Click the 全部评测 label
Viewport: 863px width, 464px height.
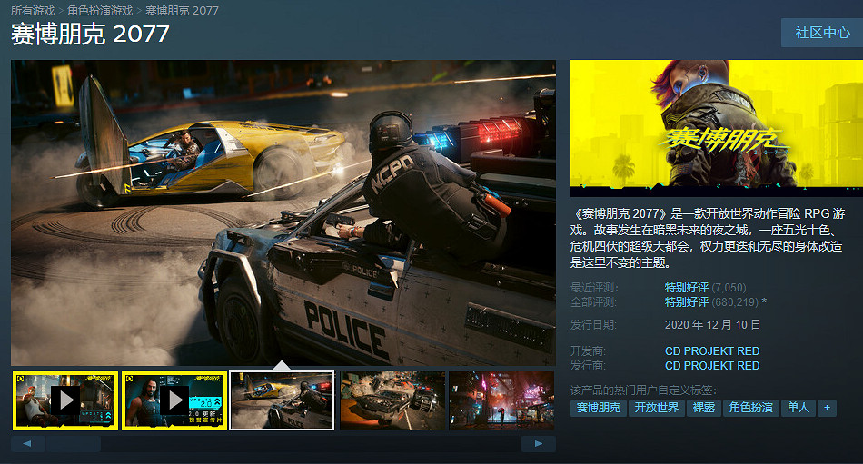coord(593,302)
